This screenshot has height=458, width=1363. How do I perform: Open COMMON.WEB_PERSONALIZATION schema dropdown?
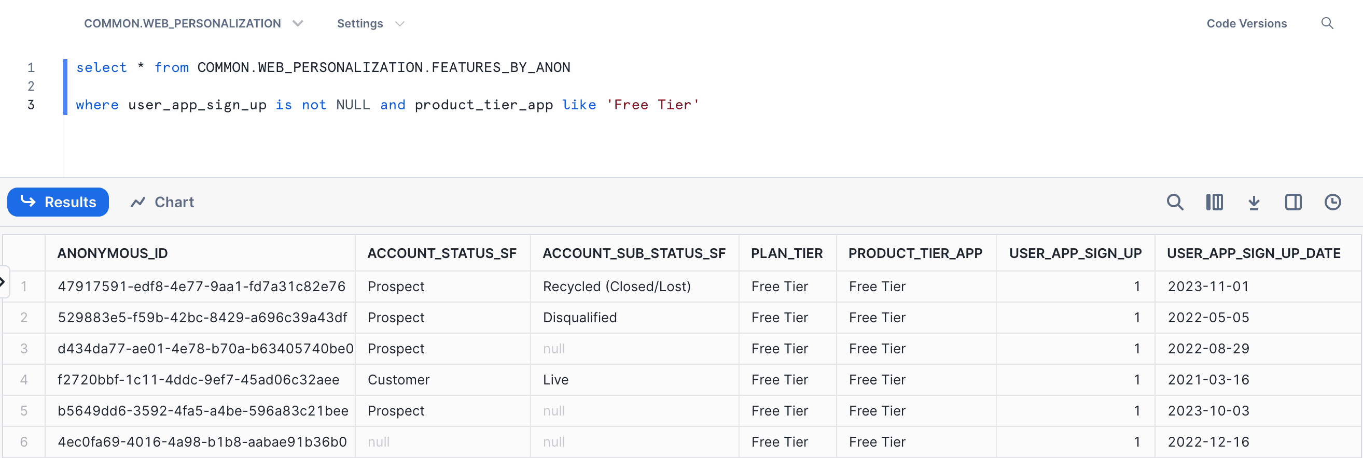(193, 23)
